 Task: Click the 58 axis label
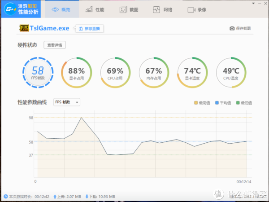(x=31, y=142)
